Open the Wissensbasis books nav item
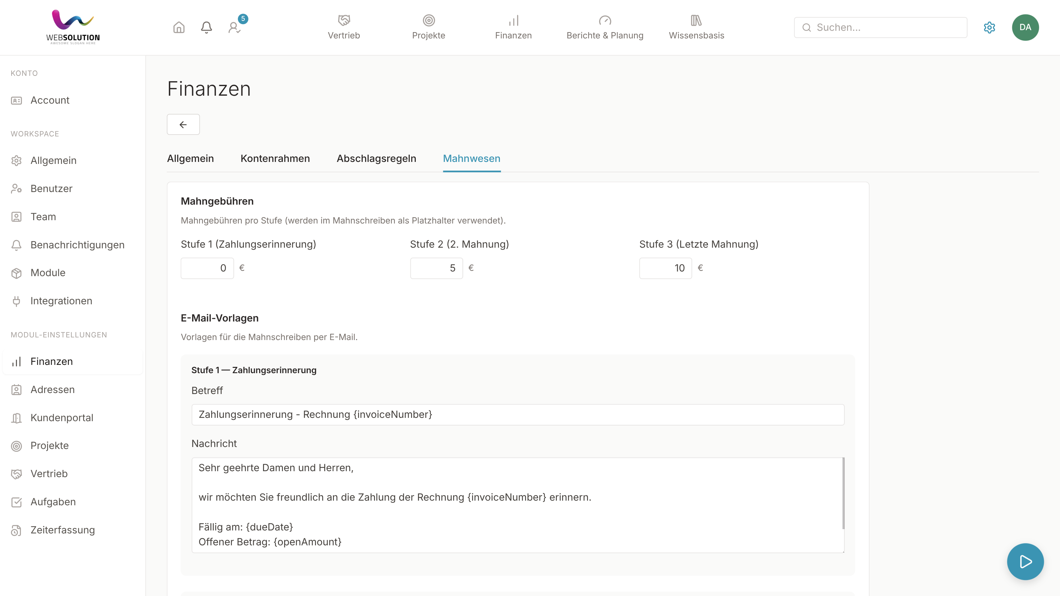1060x596 pixels. click(696, 27)
